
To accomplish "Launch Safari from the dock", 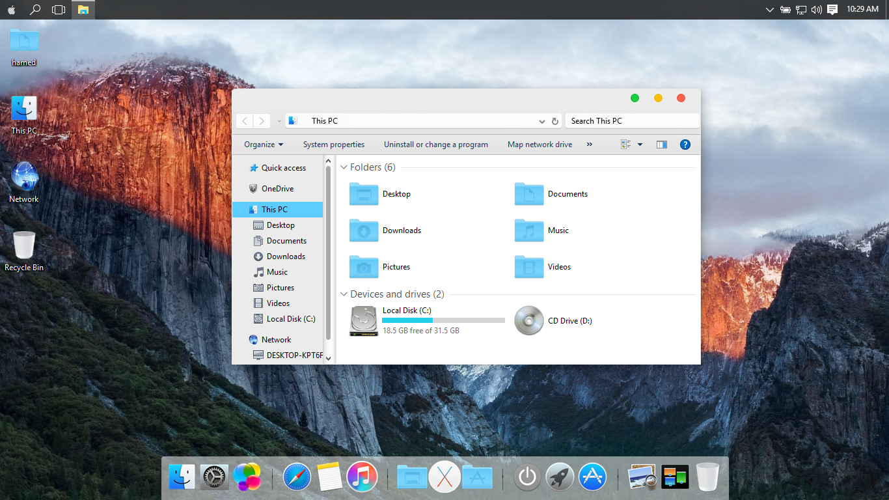I will coord(297,477).
